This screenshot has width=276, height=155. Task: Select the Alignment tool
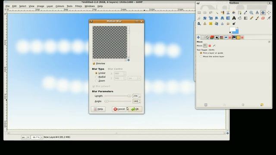tap(269, 12)
